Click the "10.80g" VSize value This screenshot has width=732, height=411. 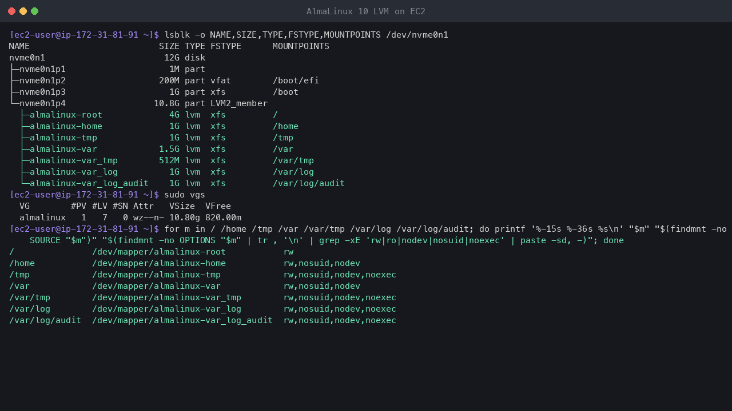point(185,217)
